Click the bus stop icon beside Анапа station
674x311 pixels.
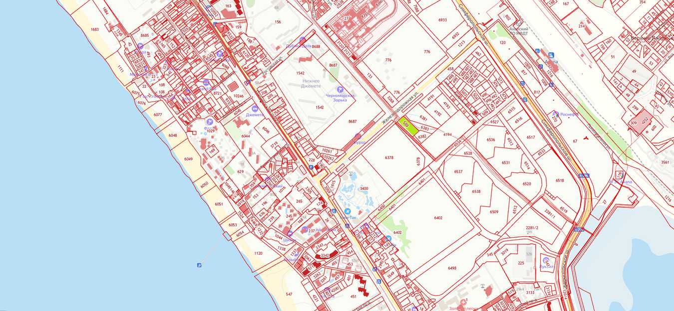(x=537, y=51)
